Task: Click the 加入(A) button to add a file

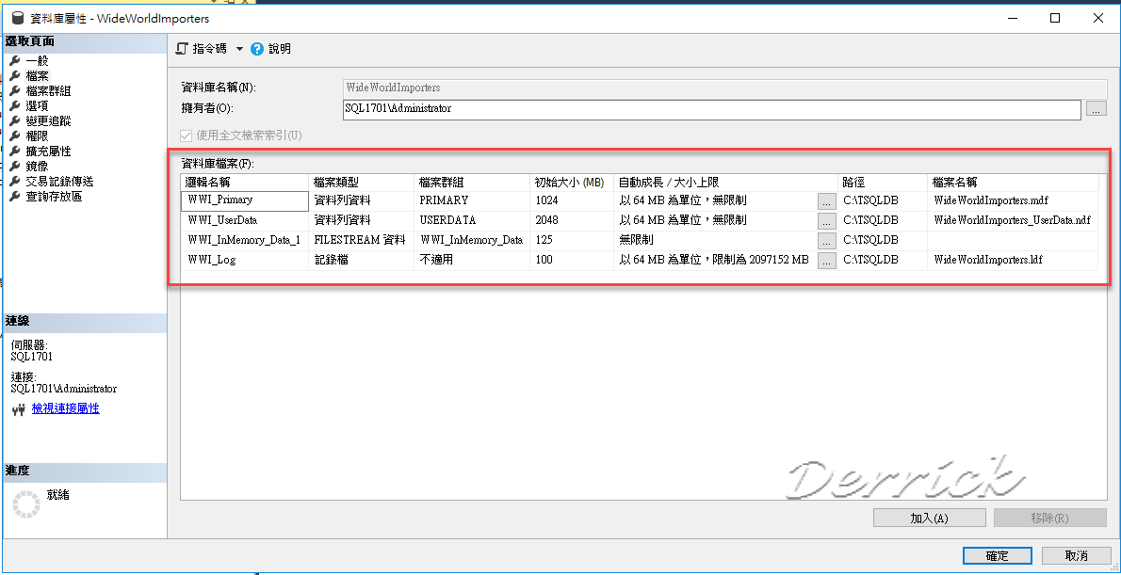Action: pos(929,517)
